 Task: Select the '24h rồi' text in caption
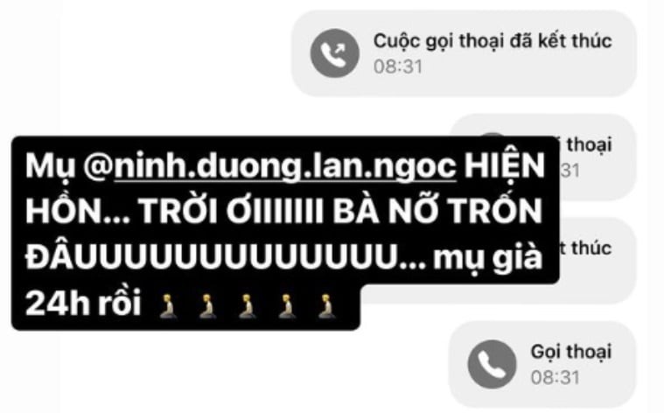coord(83,304)
